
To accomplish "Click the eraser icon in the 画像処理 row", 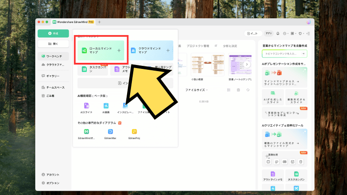I will [276, 162].
